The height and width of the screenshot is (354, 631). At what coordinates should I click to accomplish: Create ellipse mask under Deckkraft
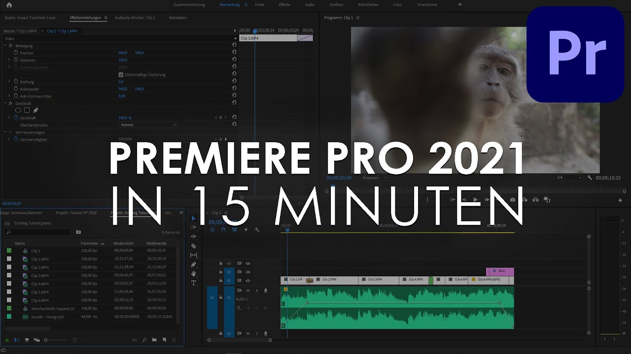(18, 110)
